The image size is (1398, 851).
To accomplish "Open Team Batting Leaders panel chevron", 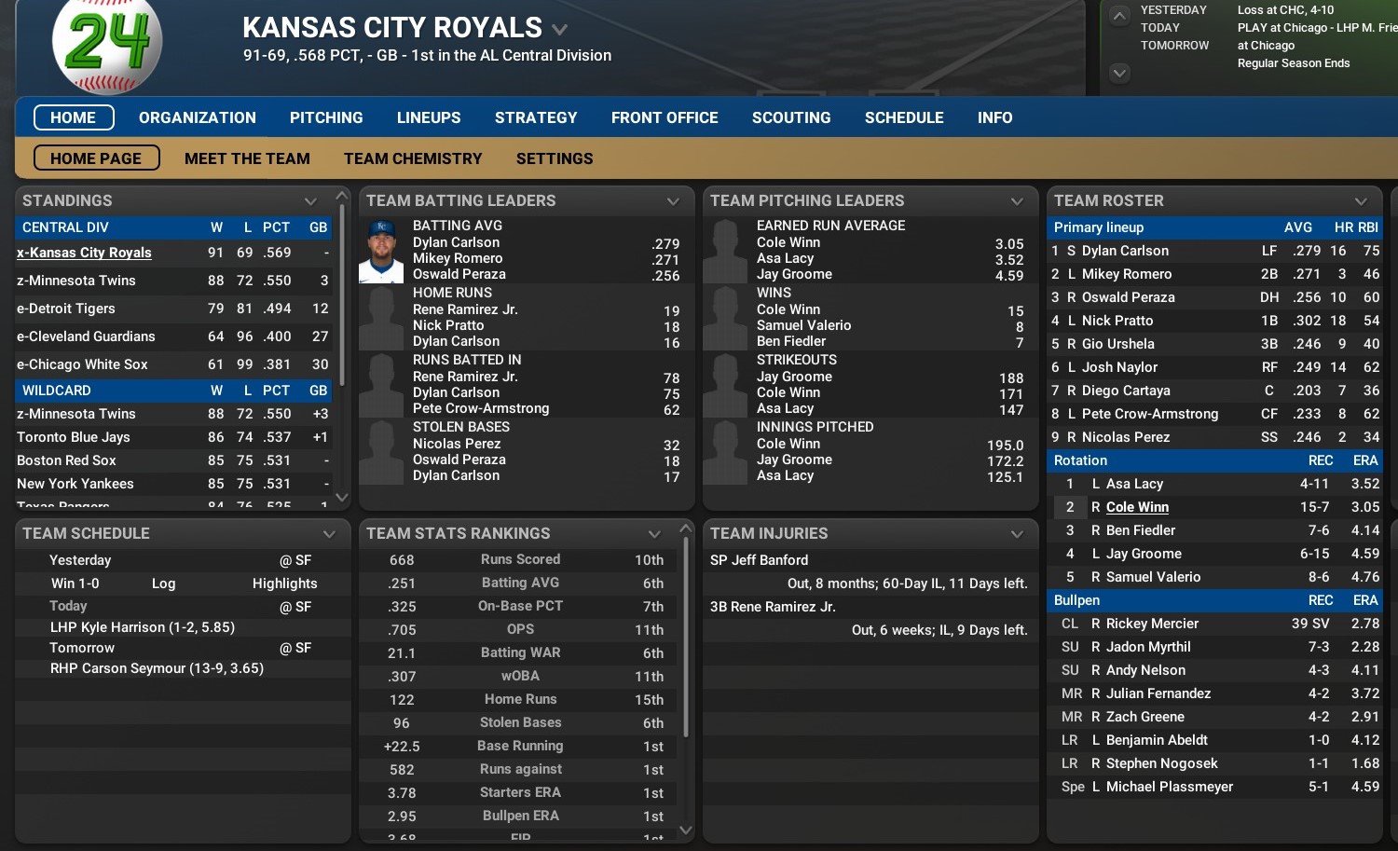I will point(673,201).
